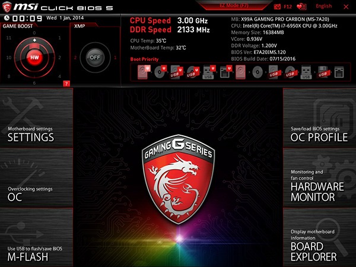
Task: Click the VCore 0.936V reading
Action: [247, 39]
